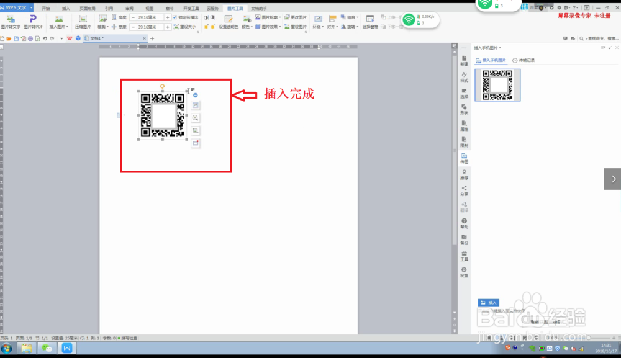
Task: Click the Print icon in quick access toolbar
Action: (30, 38)
